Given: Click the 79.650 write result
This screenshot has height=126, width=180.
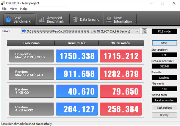Looking at the screenshot, I should pos(121,91).
